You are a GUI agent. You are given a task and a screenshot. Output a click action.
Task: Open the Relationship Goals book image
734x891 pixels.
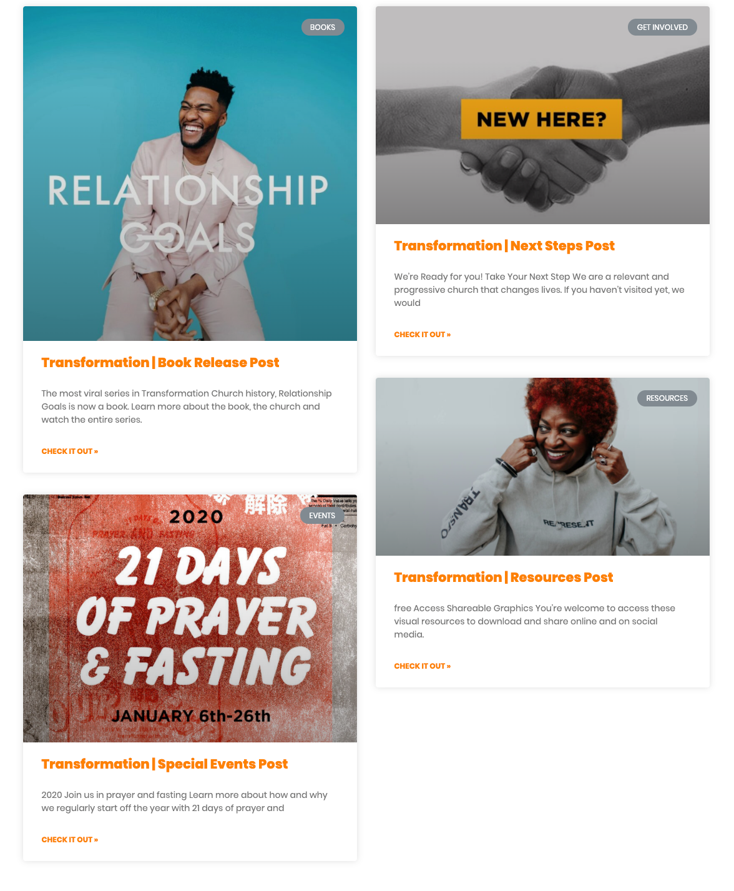190,174
